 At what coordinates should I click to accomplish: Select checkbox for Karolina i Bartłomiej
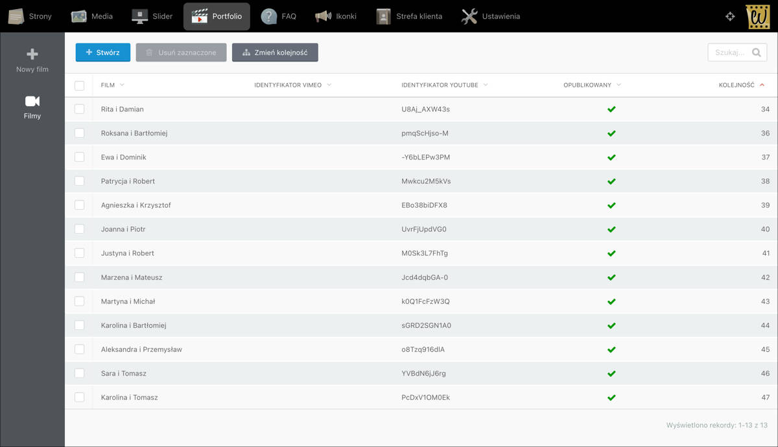tap(80, 325)
